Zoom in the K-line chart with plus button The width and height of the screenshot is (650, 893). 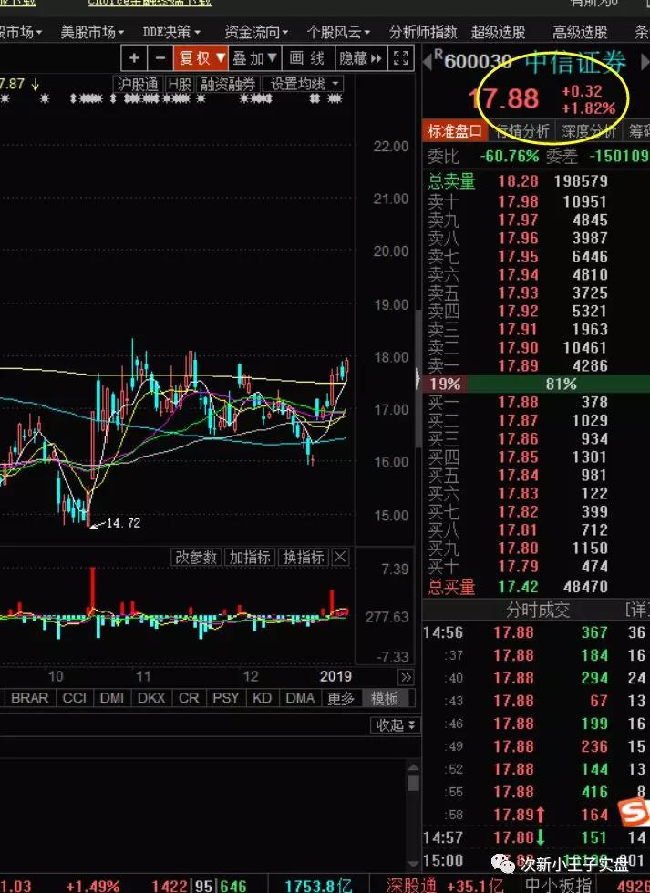134,58
